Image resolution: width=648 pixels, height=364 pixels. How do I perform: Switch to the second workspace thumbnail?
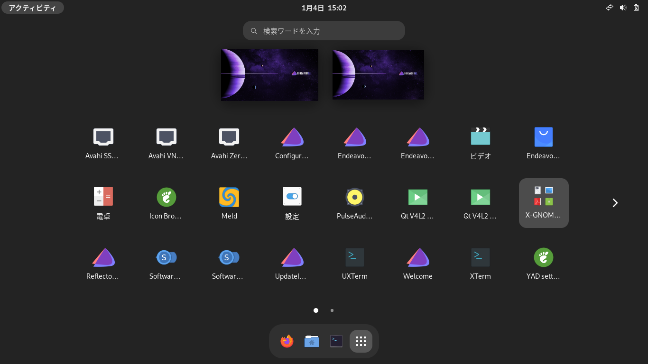tap(378, 74)
